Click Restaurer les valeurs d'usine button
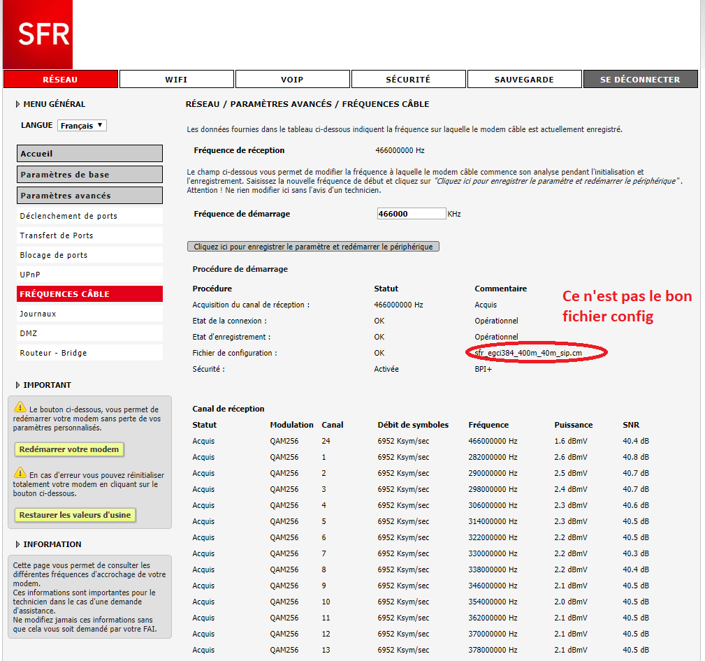The height and width of the screenshot is (661, 705). click(x=75, y=515)
